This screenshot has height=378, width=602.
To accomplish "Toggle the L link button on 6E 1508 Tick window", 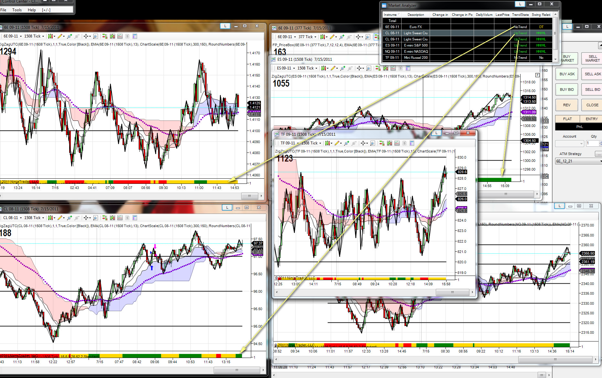I will tap(225, 26).
